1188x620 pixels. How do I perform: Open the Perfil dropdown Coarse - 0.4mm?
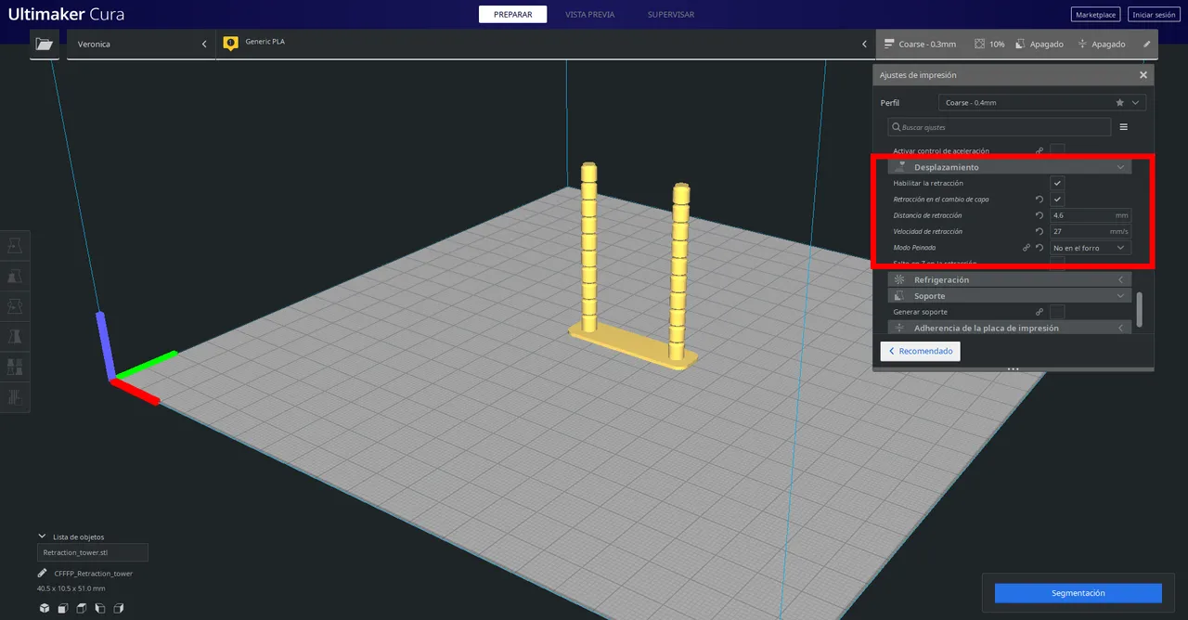[x=1041, y=102]
